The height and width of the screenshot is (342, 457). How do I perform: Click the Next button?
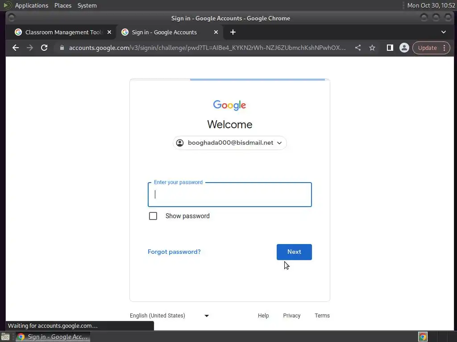coord(294,252)
